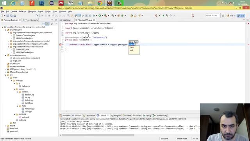Image resolution: width=250 pixels, height=141 pixels.
Task: Click the Start button on Windows taskbar
Action: click(x=4, y=3)
